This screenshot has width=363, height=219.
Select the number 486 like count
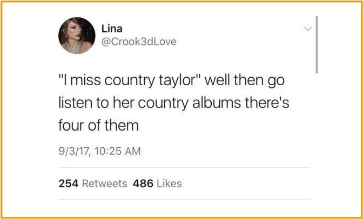143,183
